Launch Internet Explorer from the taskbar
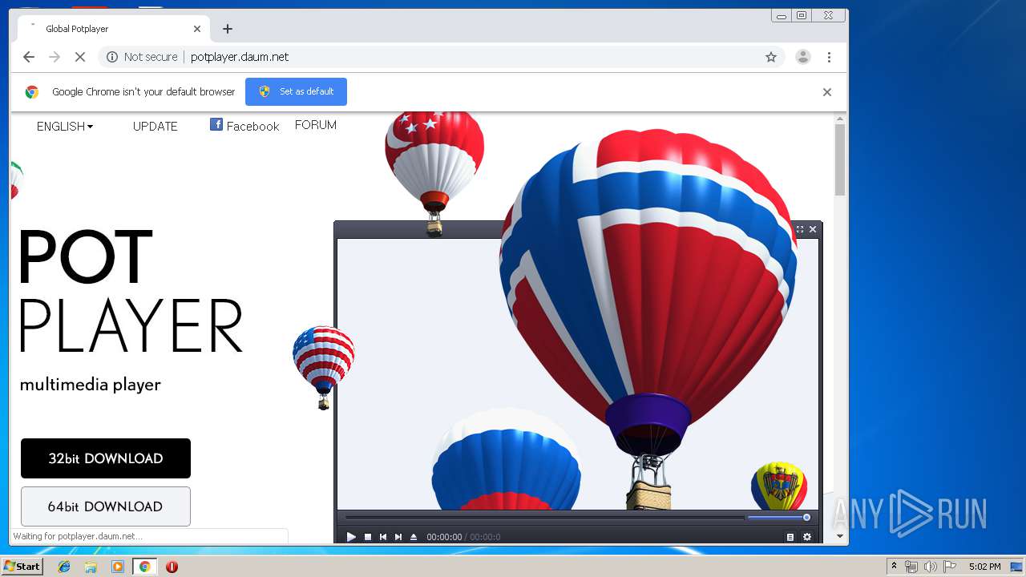The image size is (1026, 577). tap(64, 567)
